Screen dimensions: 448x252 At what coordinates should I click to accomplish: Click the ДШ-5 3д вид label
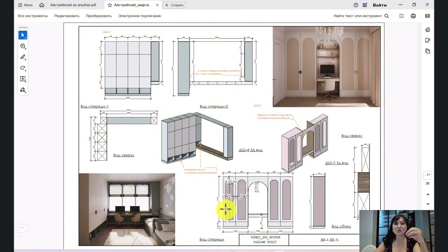(337, 163)
